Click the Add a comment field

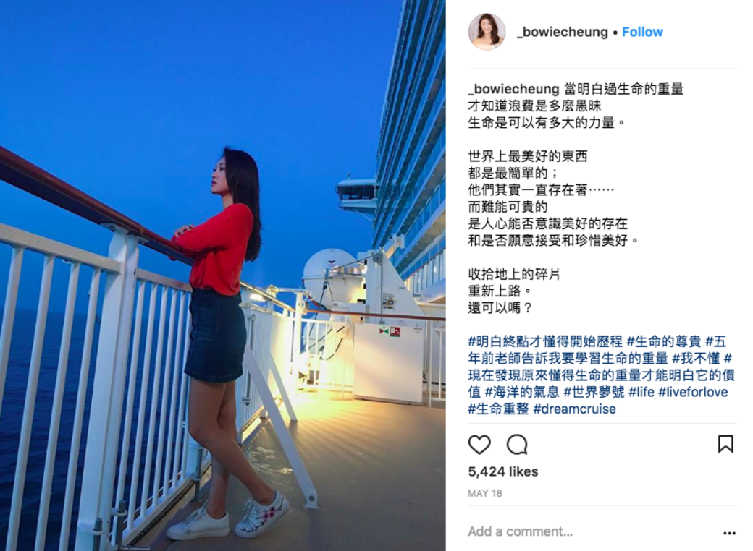pyautogui.click(x=592, y=531)
